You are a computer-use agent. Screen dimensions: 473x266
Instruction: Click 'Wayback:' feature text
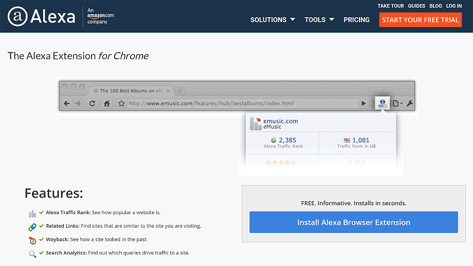coord(57,239)
